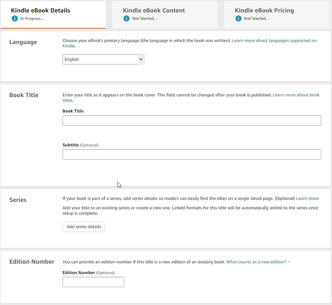Image resolution: width=332 pixels, height=305 pixels.
Task: Focus the Book Title text field
Action: coord(192,121)
